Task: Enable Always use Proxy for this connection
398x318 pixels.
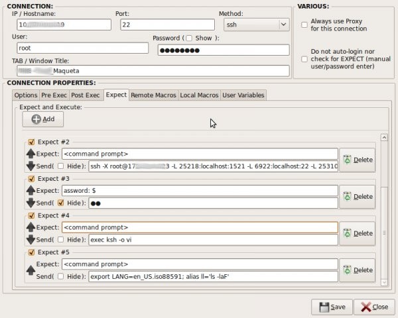Action: [x=304, y=25]
